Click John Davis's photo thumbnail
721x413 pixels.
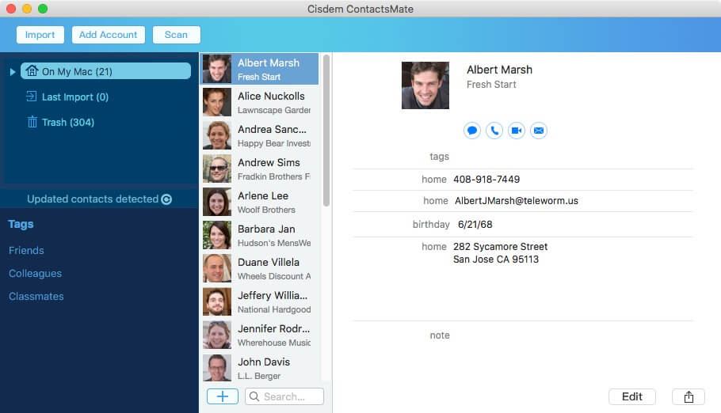tap(217, 368)
